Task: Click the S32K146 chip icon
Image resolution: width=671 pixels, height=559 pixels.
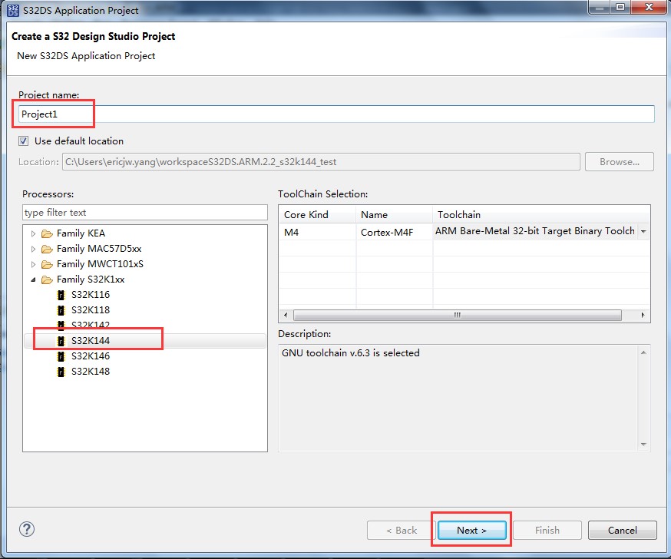Action: point(61,356)
